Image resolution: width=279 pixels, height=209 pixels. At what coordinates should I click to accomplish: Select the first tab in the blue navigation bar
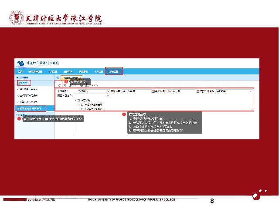pos(20,71)
